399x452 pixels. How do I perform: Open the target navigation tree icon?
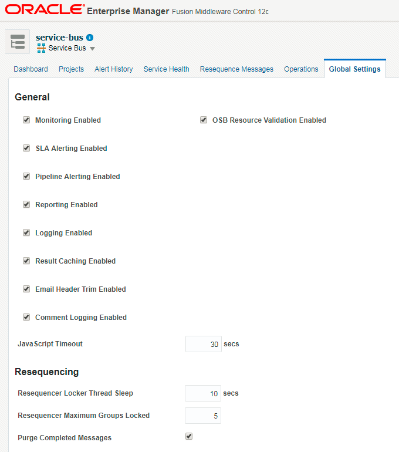coord(18,42)
